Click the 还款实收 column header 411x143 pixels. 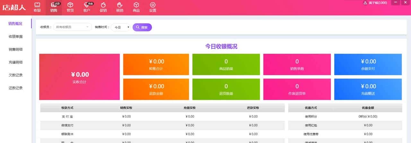tap(253, 108)
